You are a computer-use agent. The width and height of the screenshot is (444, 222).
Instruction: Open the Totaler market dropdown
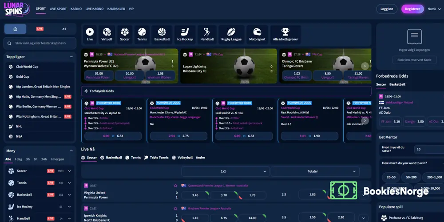tap(315, 171)
